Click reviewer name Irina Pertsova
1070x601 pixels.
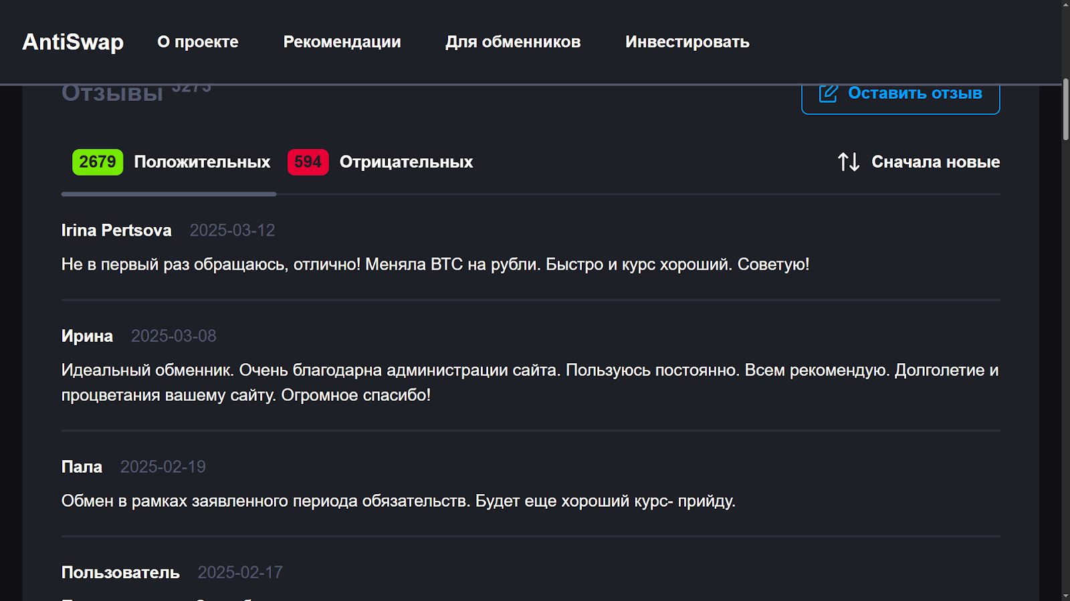point(116,230)
